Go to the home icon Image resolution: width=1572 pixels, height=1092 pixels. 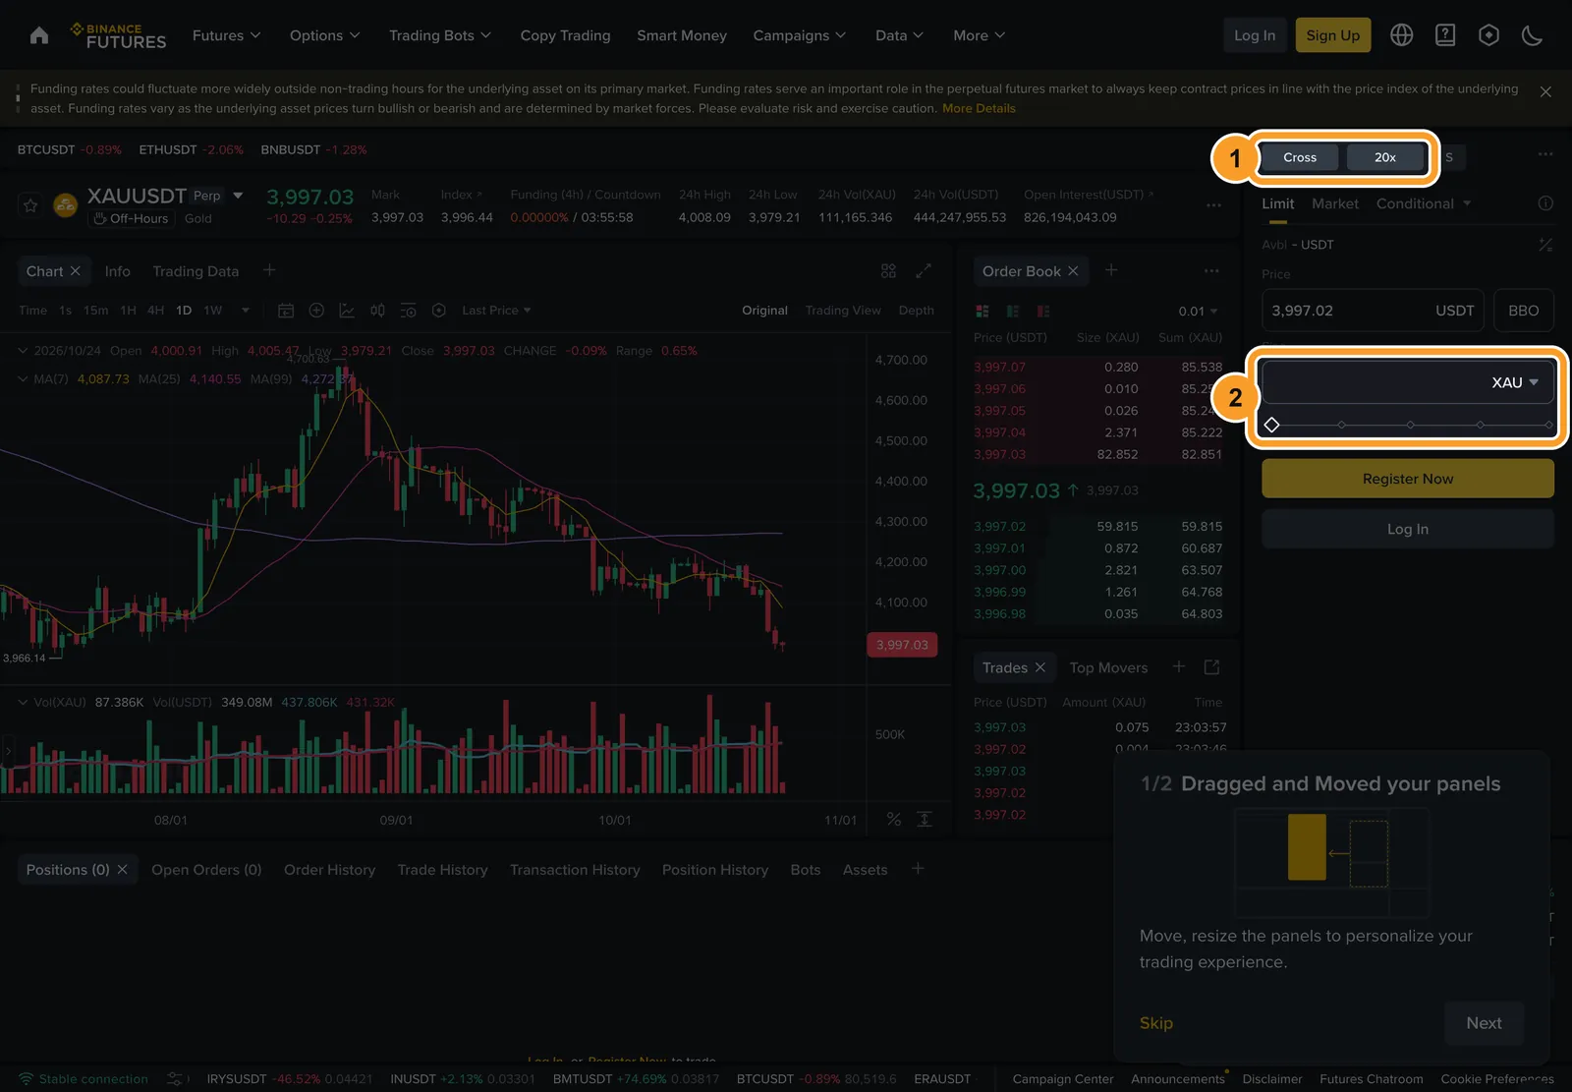pyautogui.click(x=39, y=35)
